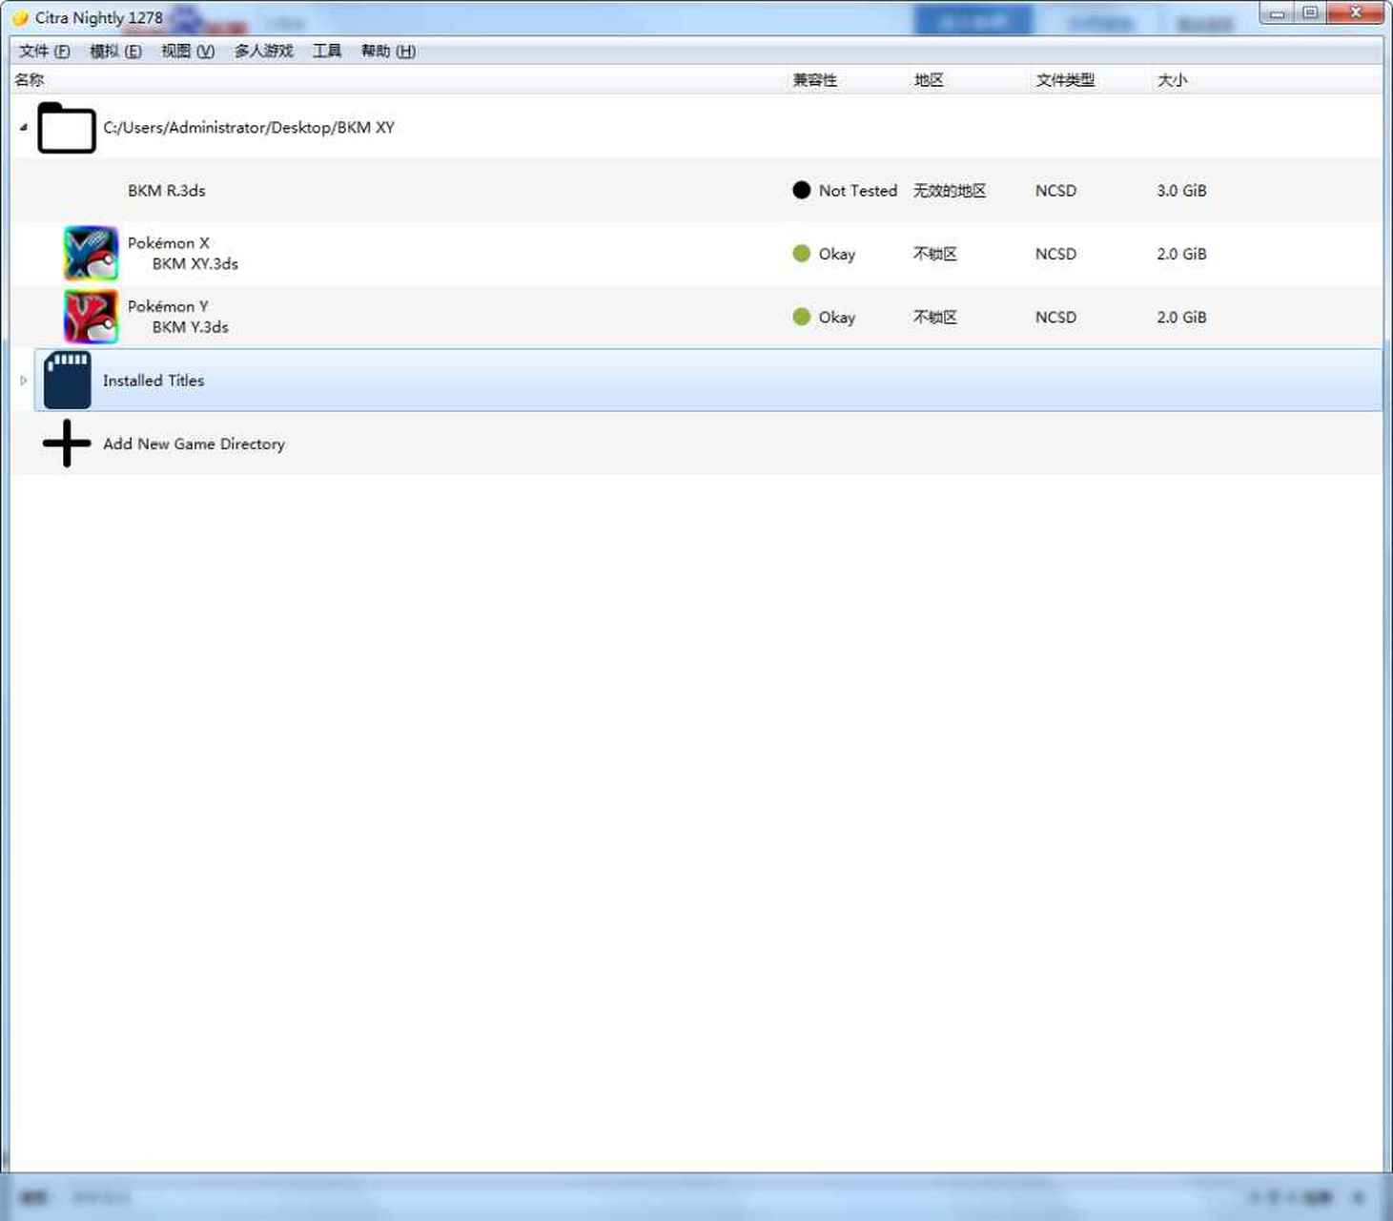Click the black Not Tested compatibility dot
Screen dimensions: 1393x1221
801,190
